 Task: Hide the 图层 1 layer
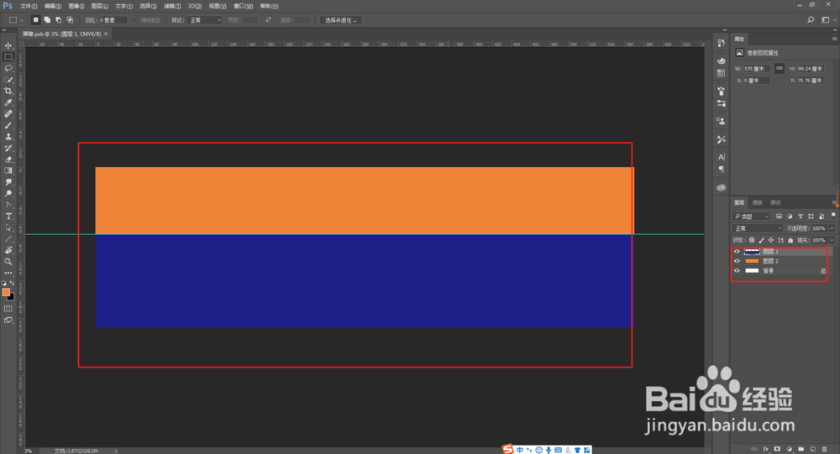point(737,251)
